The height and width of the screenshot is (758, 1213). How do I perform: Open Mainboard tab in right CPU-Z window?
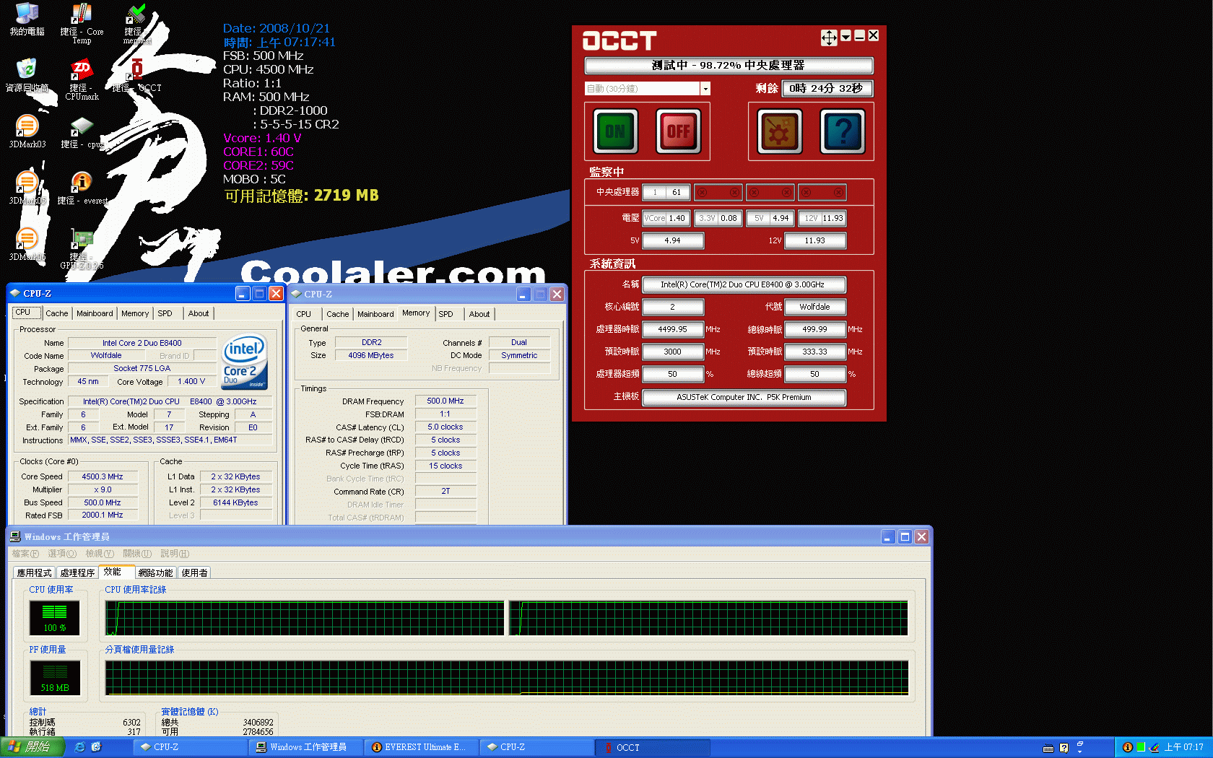[x=375, y=314]
